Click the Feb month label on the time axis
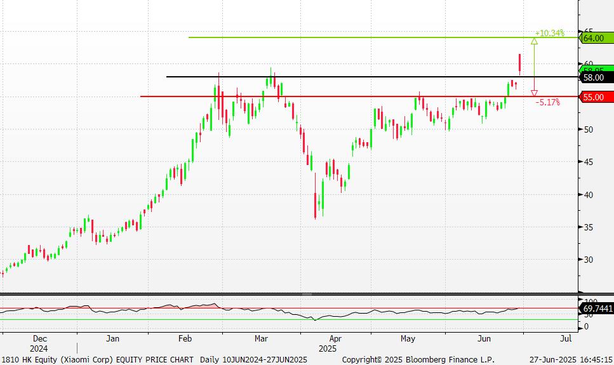 pos(185,339)
